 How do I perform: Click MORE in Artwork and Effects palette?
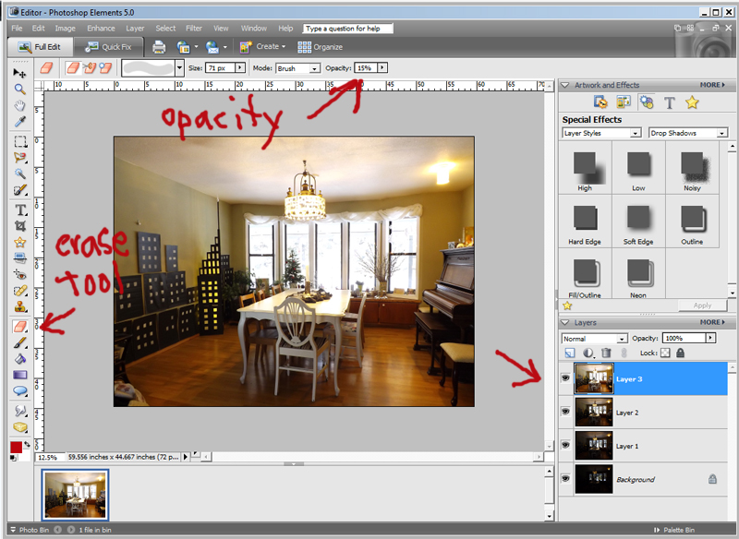[x=712, y=85]
